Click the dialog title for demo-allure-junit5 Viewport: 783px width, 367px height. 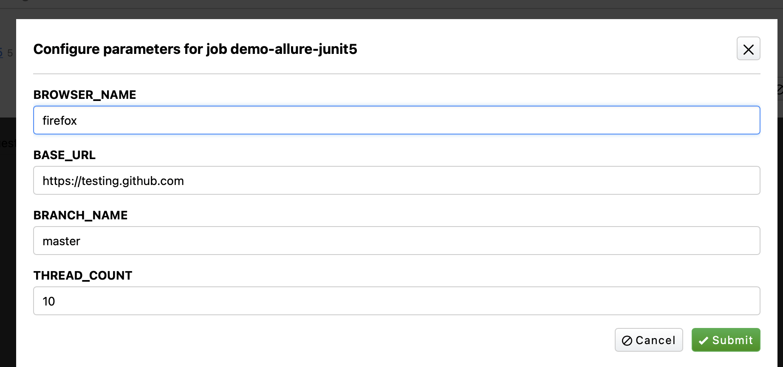(195, 49)
